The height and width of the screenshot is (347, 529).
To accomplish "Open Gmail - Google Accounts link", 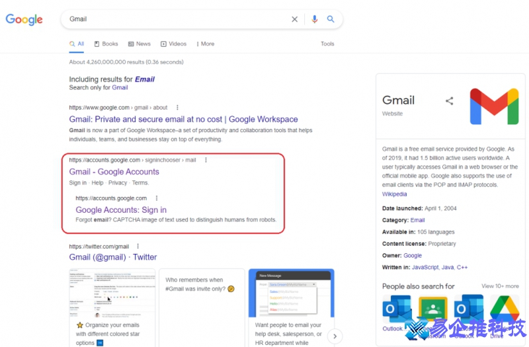I will coord(114,172).
